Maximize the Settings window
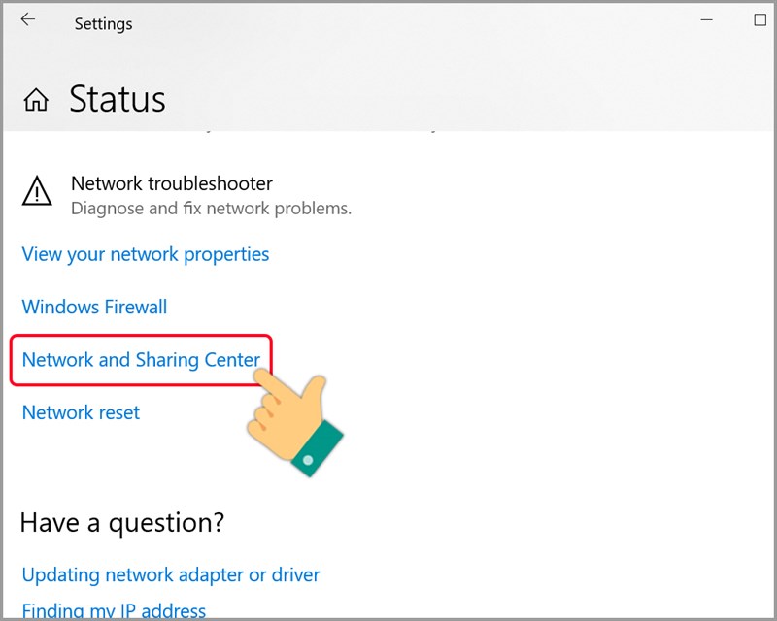 760,19
